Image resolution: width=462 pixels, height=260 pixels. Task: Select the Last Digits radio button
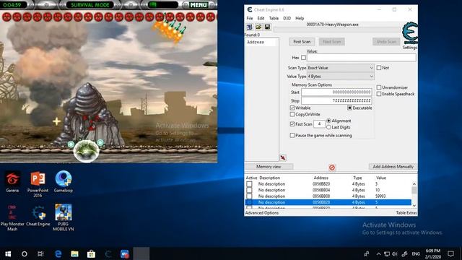click(x=329, y=127)
